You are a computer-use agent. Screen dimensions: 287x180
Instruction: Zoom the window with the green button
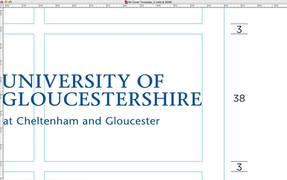click(10, 2)
